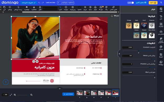Open the Projects (پروژه‌ها) sidebar tab
Screen dimensions: 164x102
[x=161, y=63]
